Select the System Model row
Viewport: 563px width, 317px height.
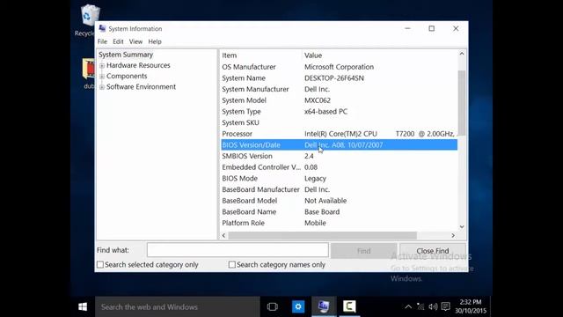tap(339, 100)
